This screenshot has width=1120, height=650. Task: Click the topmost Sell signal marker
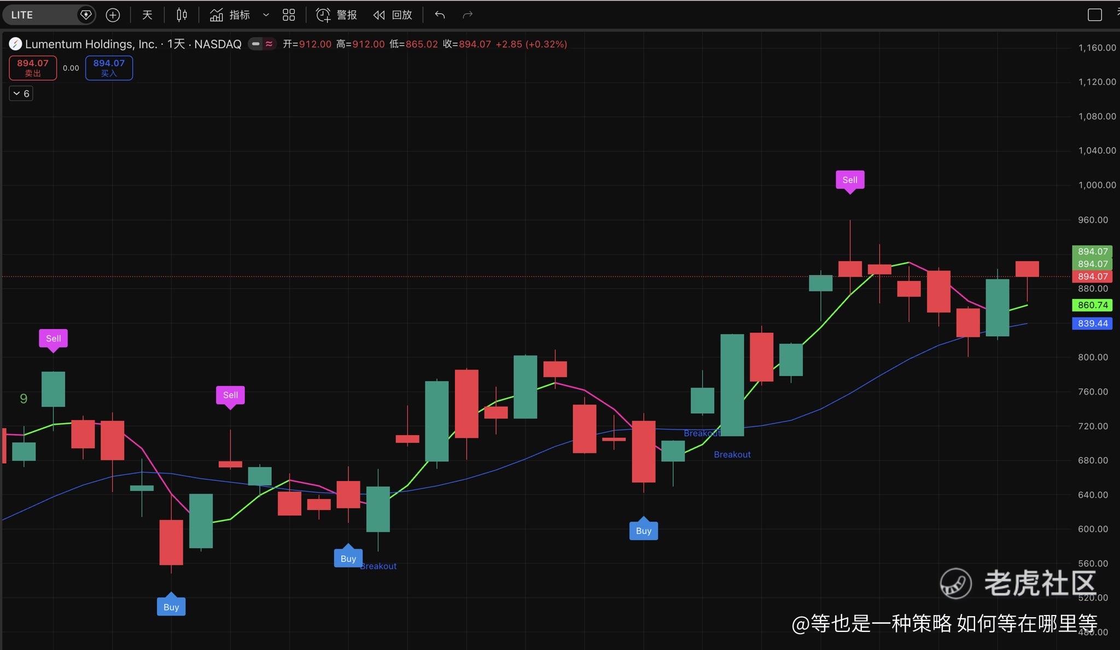[x=849, y=180]
